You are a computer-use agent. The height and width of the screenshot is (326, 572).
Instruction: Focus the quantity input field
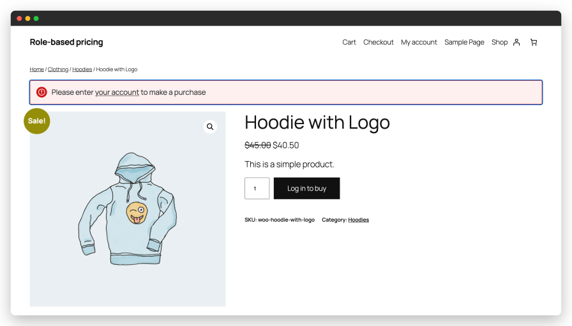[x=257, y=188]
